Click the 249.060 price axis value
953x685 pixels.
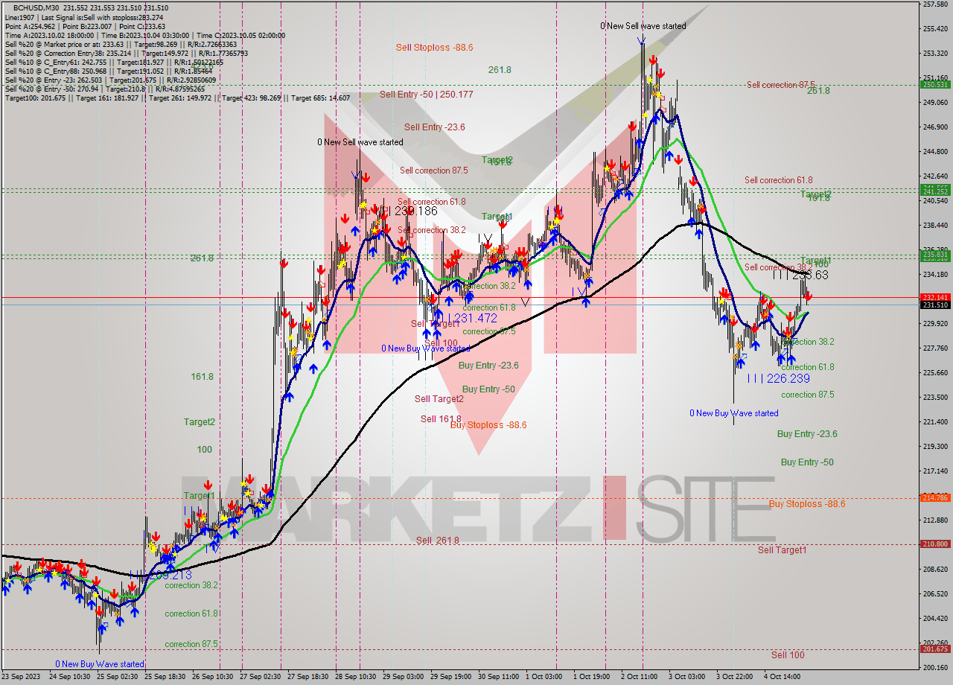[935, 103]
